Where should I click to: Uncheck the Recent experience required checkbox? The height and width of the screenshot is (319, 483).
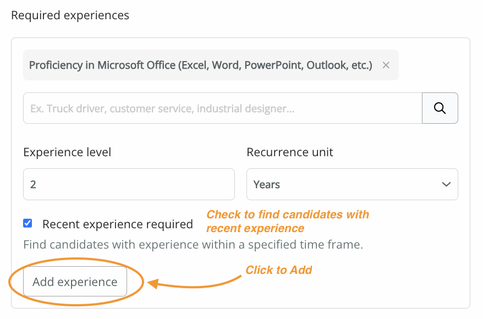coord(28,223)
